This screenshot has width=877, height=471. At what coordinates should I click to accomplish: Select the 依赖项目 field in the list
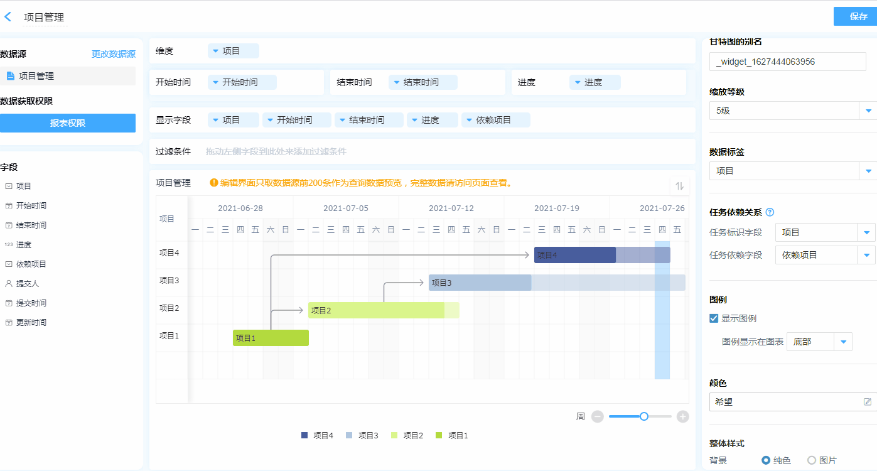(31, 264)
